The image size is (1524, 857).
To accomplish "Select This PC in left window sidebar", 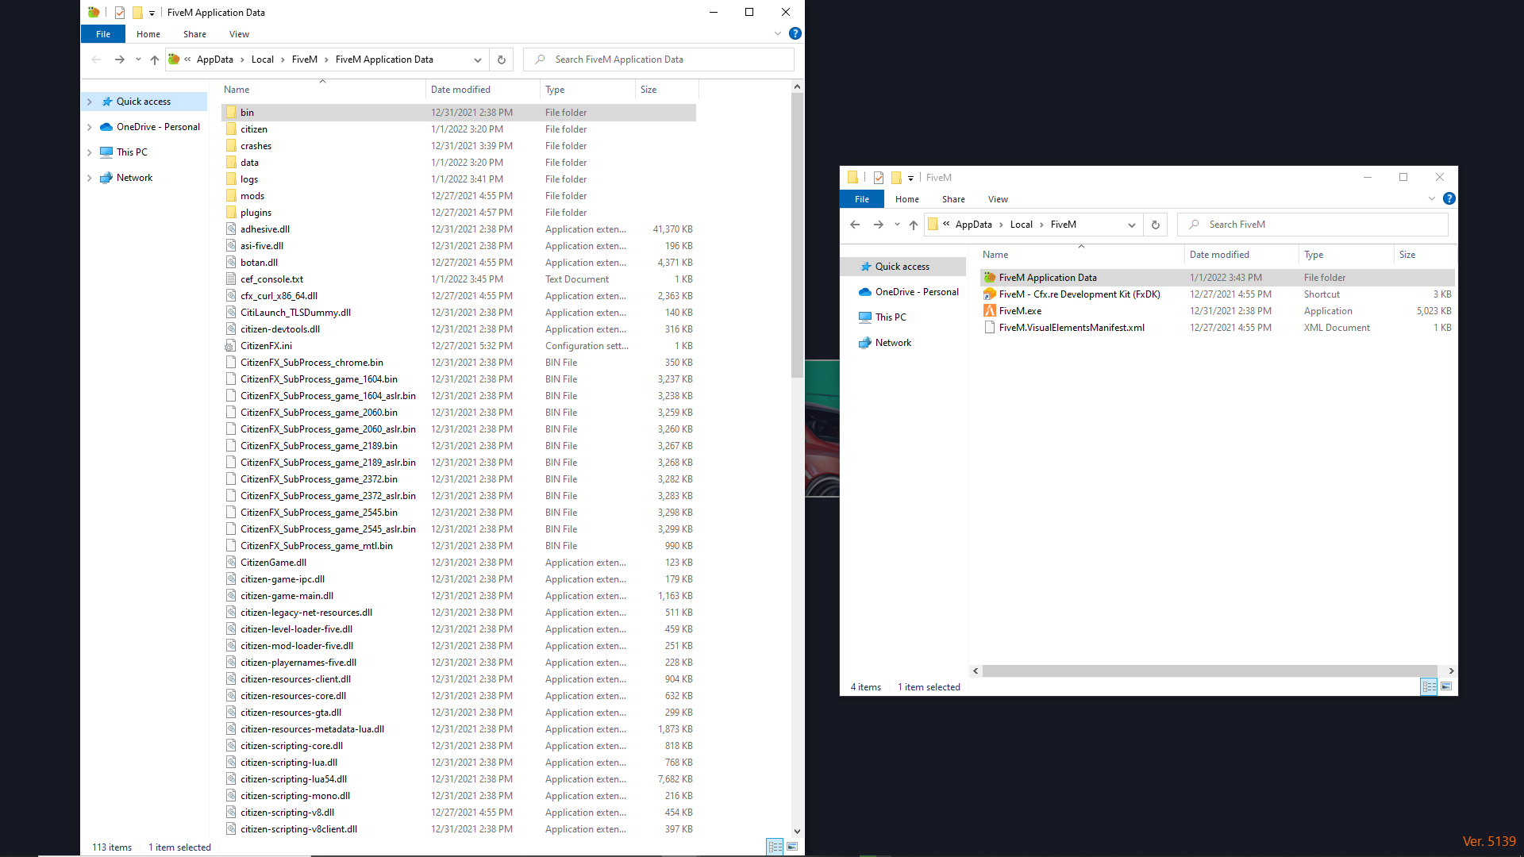I will pos(132,152).
